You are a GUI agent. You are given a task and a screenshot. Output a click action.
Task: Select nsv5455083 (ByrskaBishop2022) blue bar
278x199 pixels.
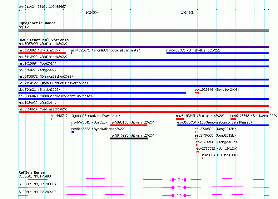coord(218,53)
